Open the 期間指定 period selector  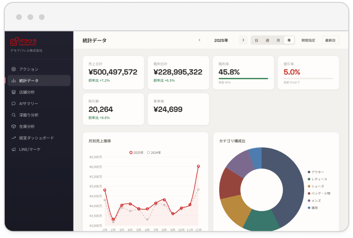[x=308, y=40]
